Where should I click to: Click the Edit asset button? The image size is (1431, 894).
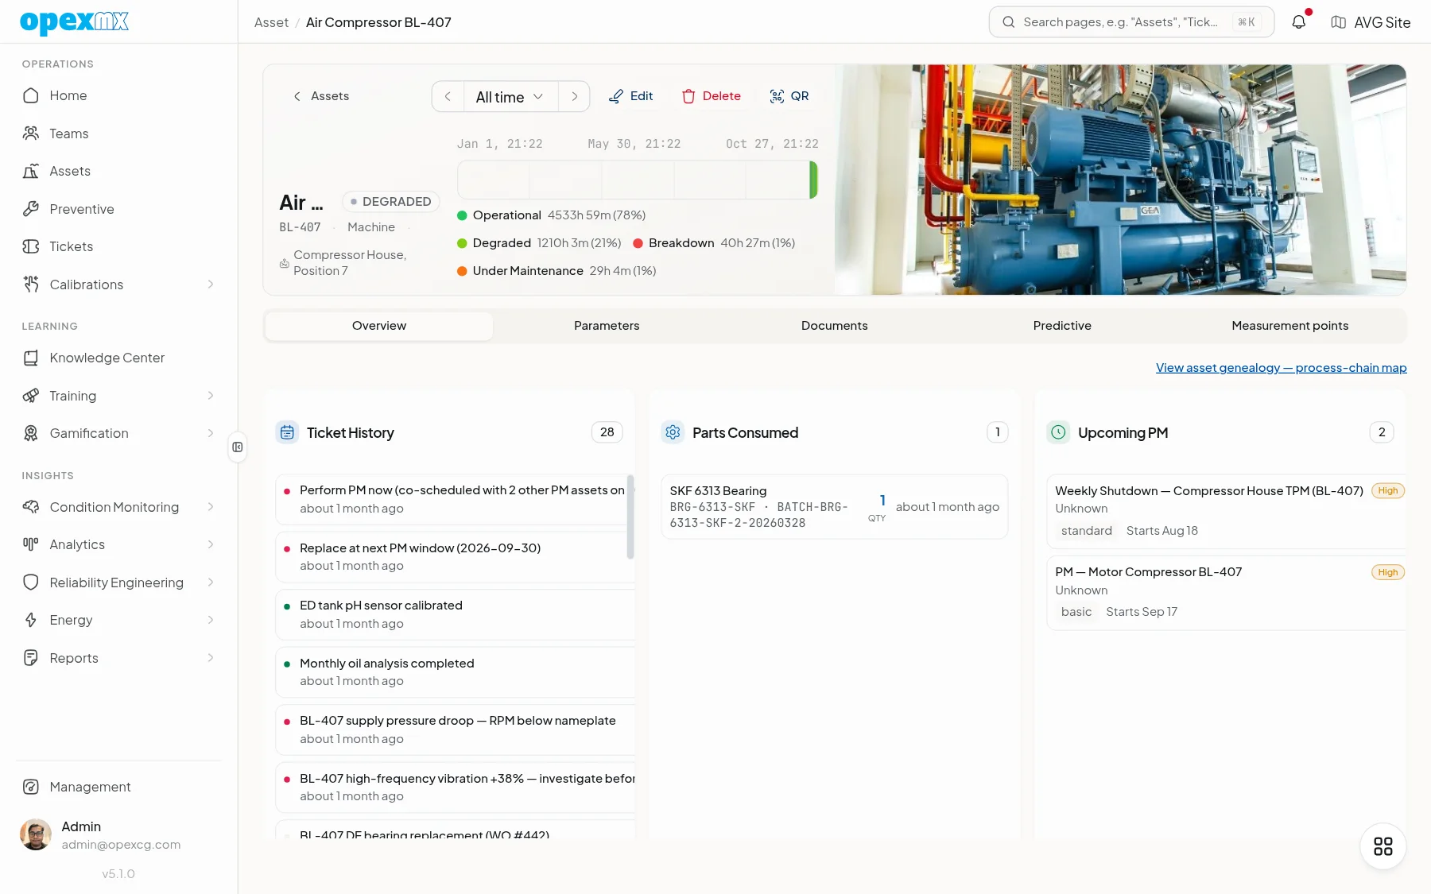(631, 96)
